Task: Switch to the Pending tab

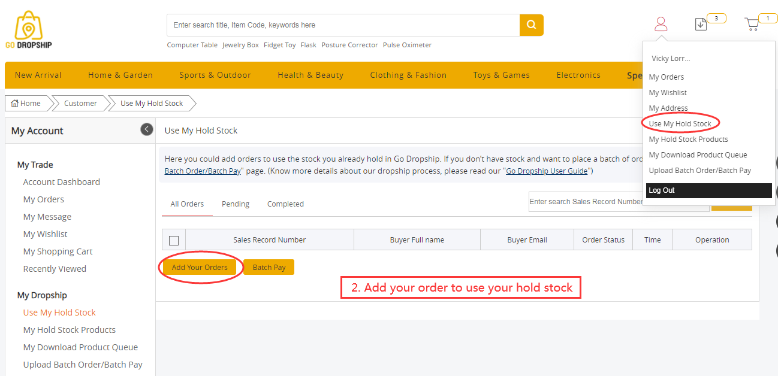Action: point(236,204)
